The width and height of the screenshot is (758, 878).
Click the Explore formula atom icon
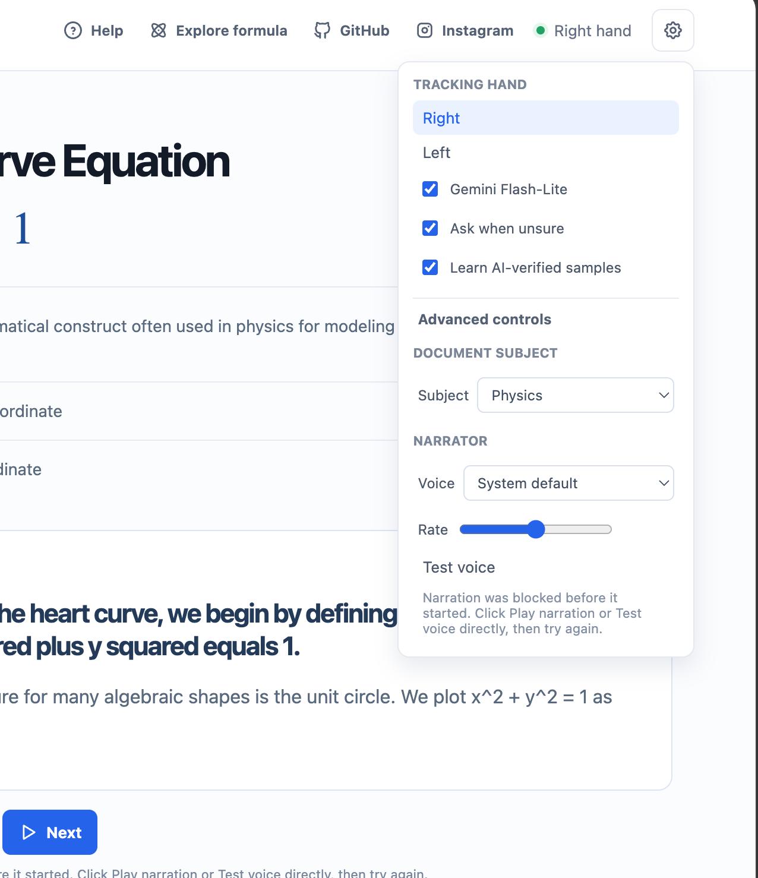[x=159, y=30]
